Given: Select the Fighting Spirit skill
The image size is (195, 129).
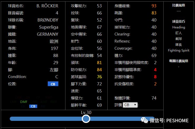Looking at the screenshot, I should click(179, 50).
